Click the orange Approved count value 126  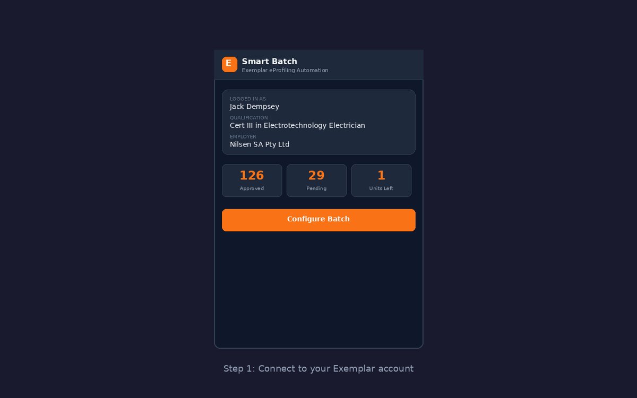coord(252,175)
